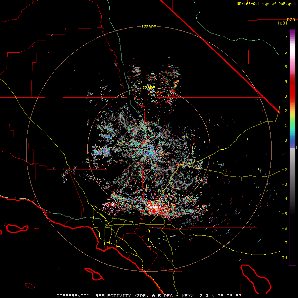Click the color scale value -6
This screenshot has height=298, width=298.
point(284,228)
